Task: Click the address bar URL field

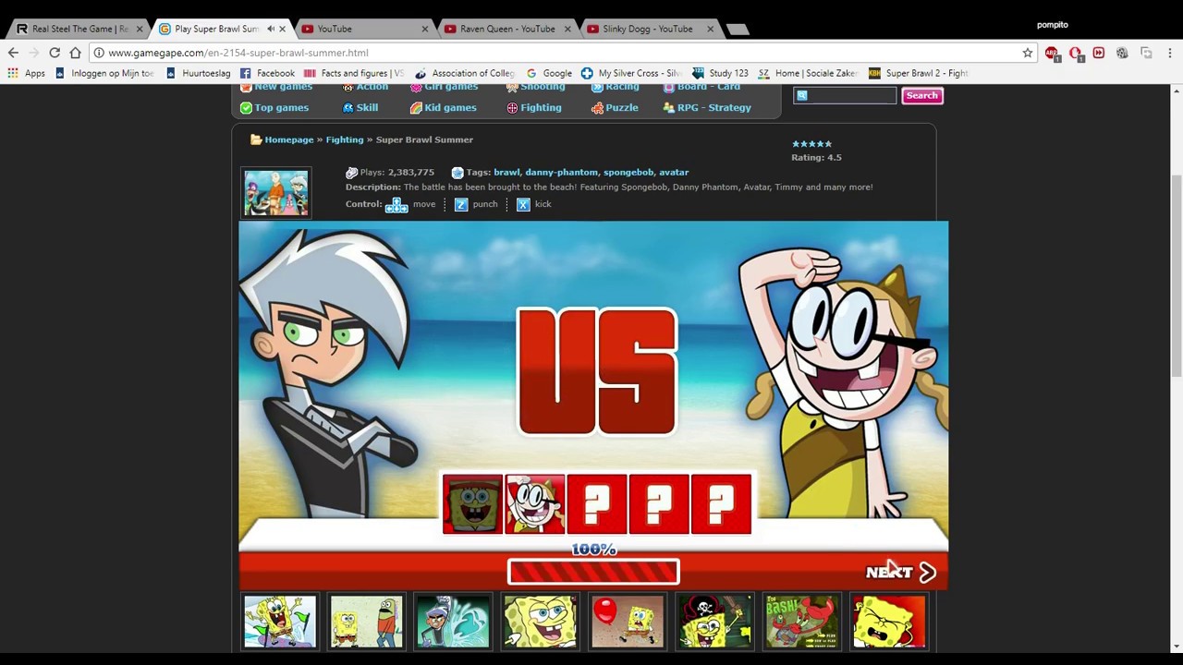Action: coord(555,53)
